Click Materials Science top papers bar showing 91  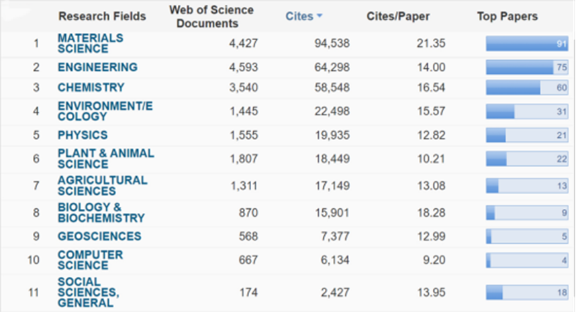(527, 44)
